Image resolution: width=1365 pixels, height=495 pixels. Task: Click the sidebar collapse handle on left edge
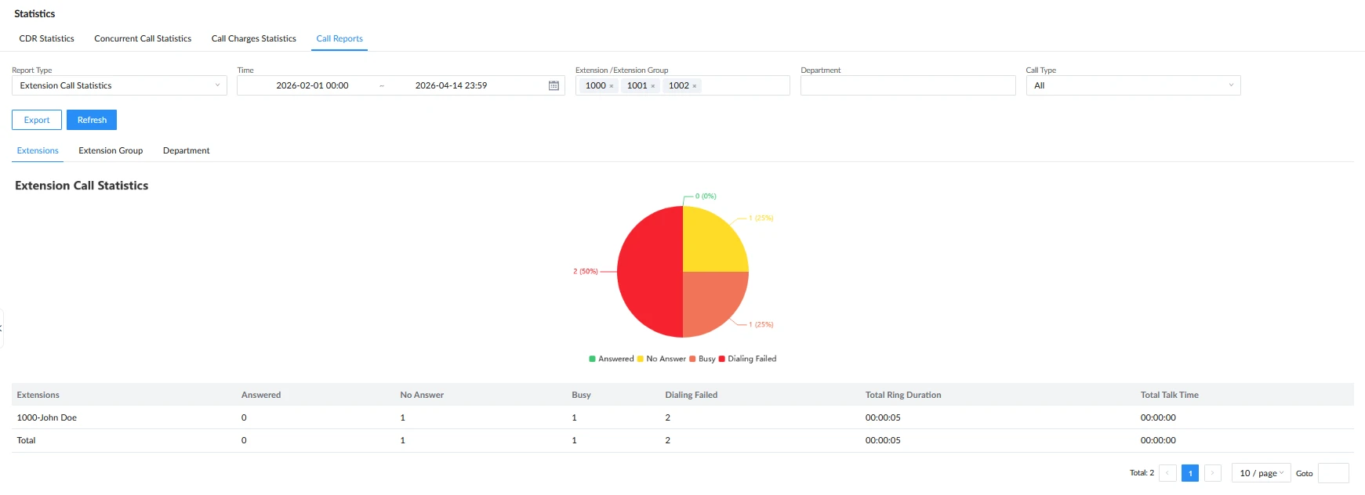2,327
